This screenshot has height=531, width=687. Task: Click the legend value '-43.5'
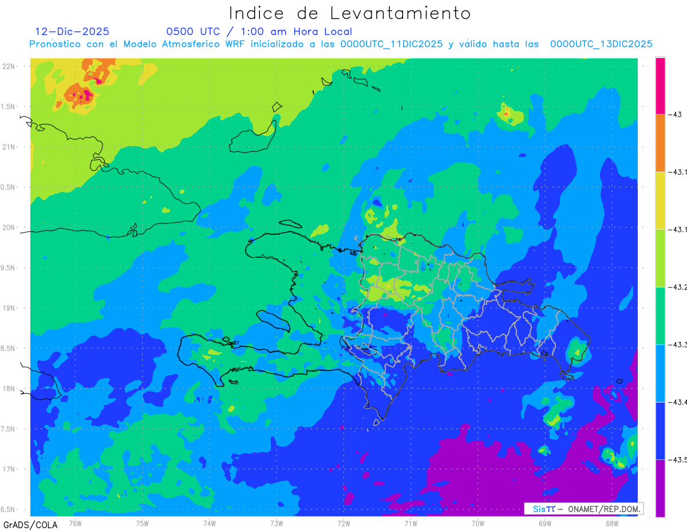pos(679,459)
